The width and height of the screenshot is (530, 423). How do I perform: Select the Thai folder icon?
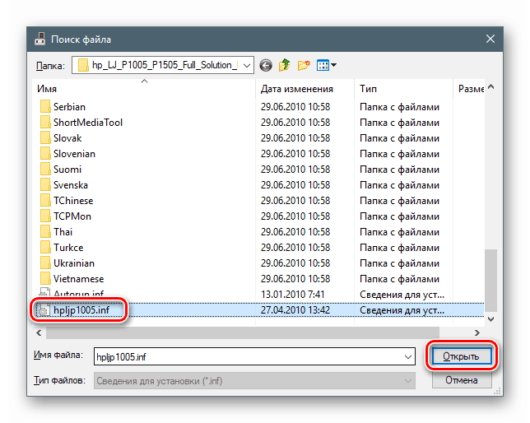point(45,231)
